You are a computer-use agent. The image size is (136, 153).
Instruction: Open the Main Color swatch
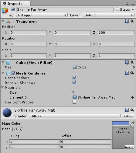point(121,123)
